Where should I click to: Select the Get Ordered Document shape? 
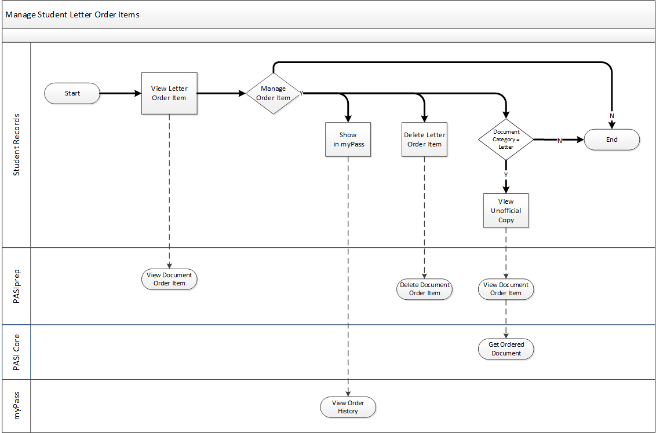[x=506, y=349]
